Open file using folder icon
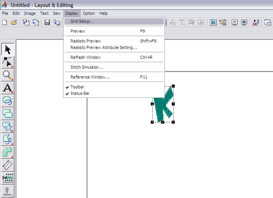The width and height of the screenshot is (273, 198). (14, 22)
